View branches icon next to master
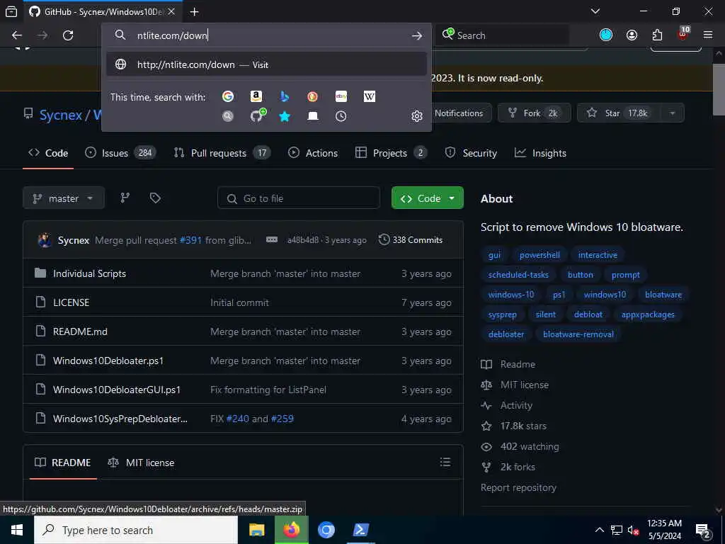 pyautogui.click(x=125, y=198)
